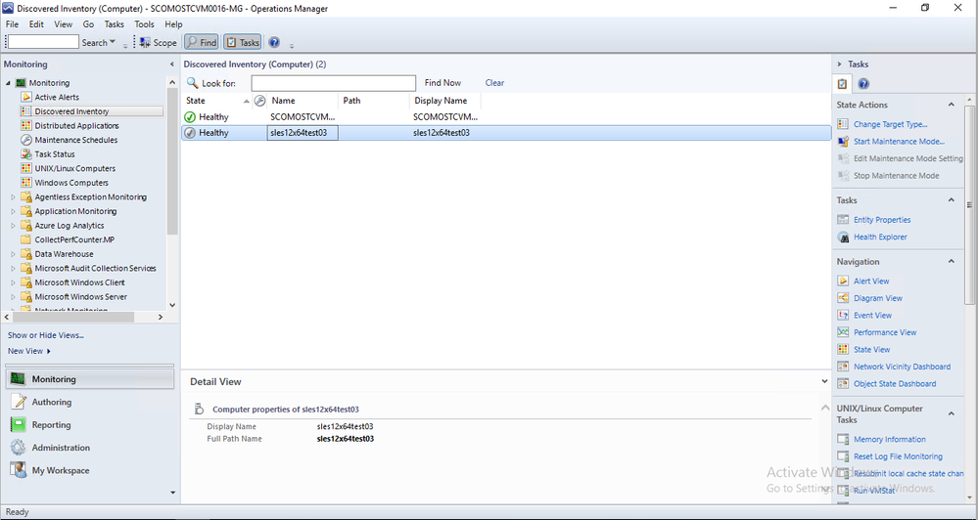This screenshot has width=978, height=520.
Task: Open the Help menu
Action: tap(173, 24)
